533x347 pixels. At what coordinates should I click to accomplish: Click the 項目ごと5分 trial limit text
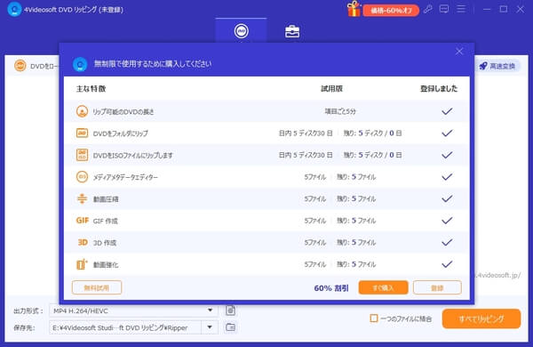[x=340, y=111]
